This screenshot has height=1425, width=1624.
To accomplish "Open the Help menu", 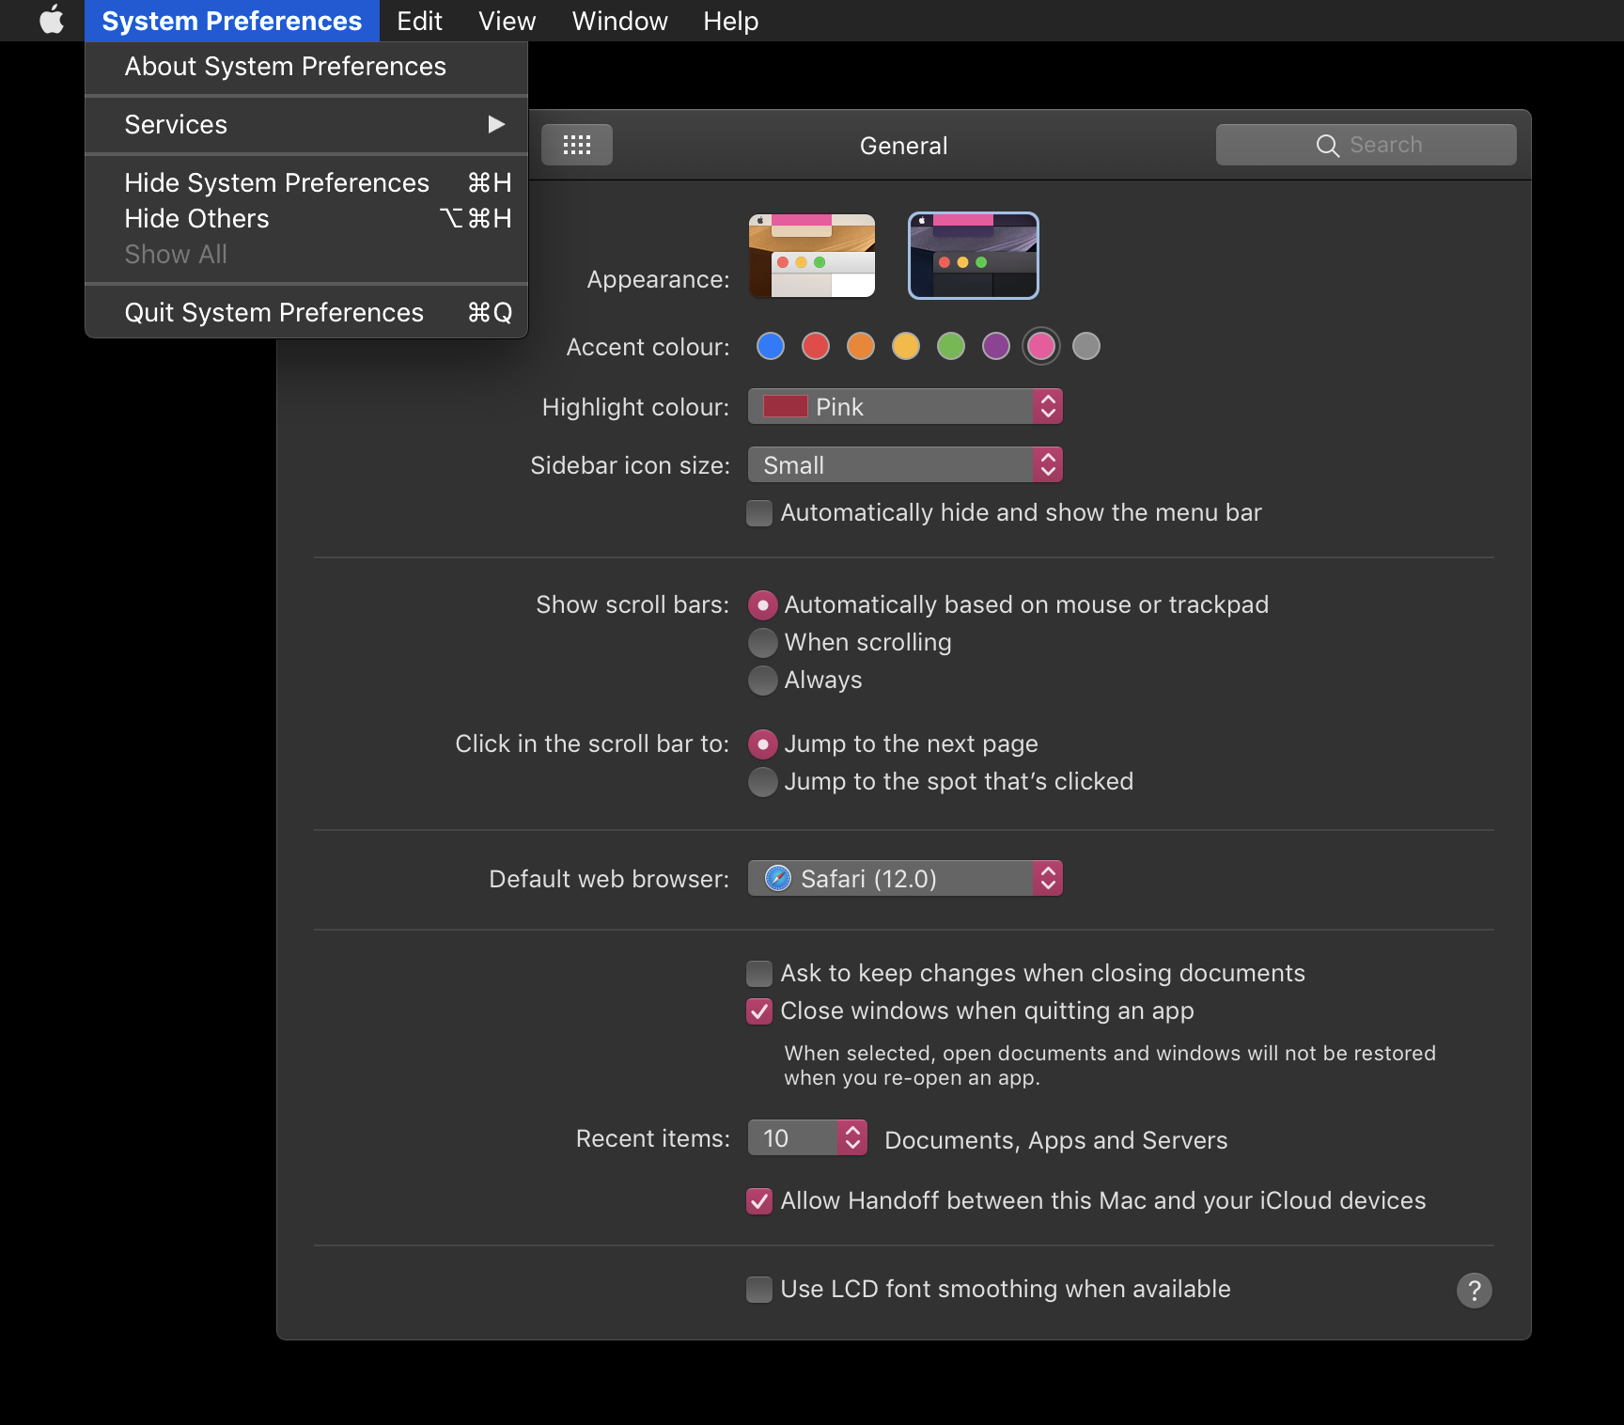I will pos(730,21).
